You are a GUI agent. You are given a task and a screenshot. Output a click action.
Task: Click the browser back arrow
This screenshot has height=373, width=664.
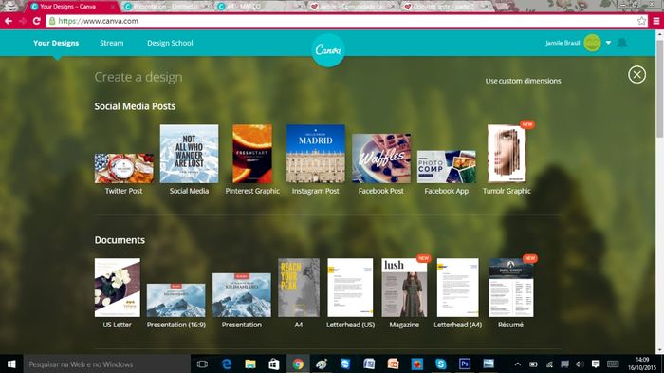pos(9,21)
